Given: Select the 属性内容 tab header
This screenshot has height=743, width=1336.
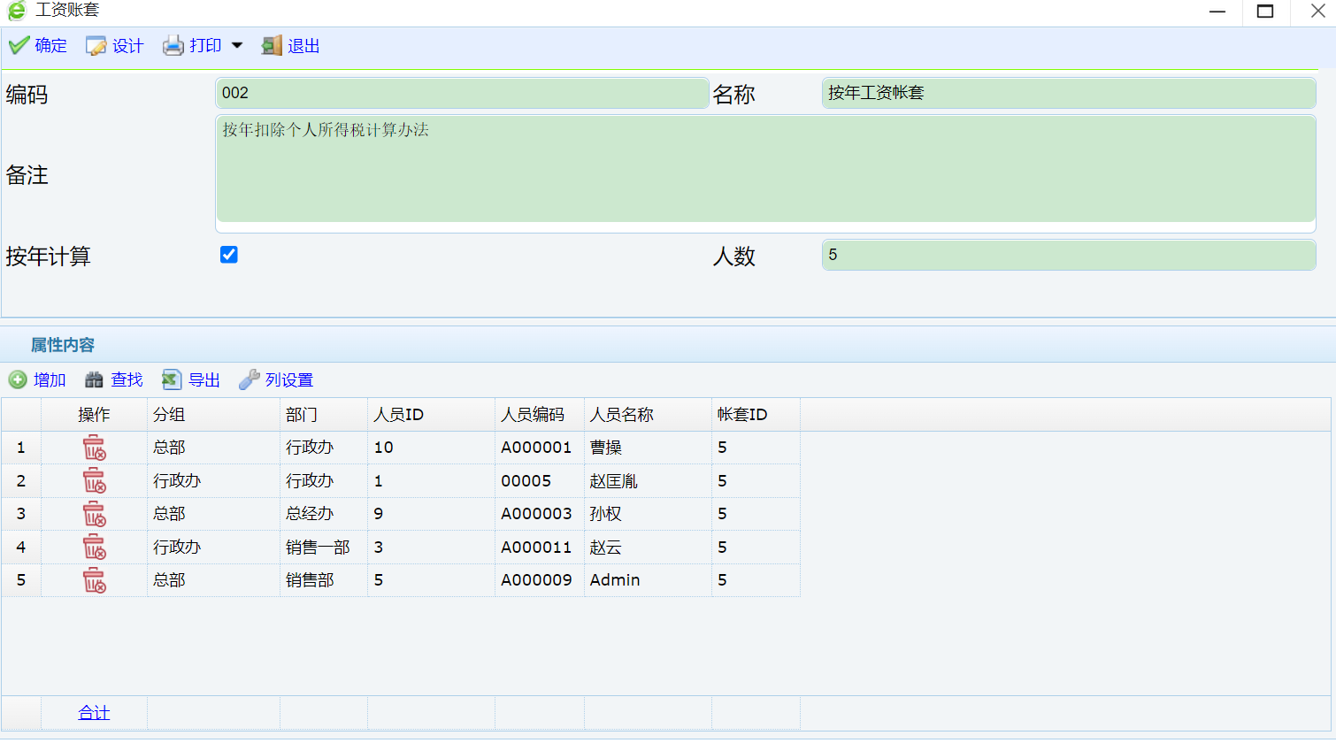Looking at the screenshot, I should [63, 345].
